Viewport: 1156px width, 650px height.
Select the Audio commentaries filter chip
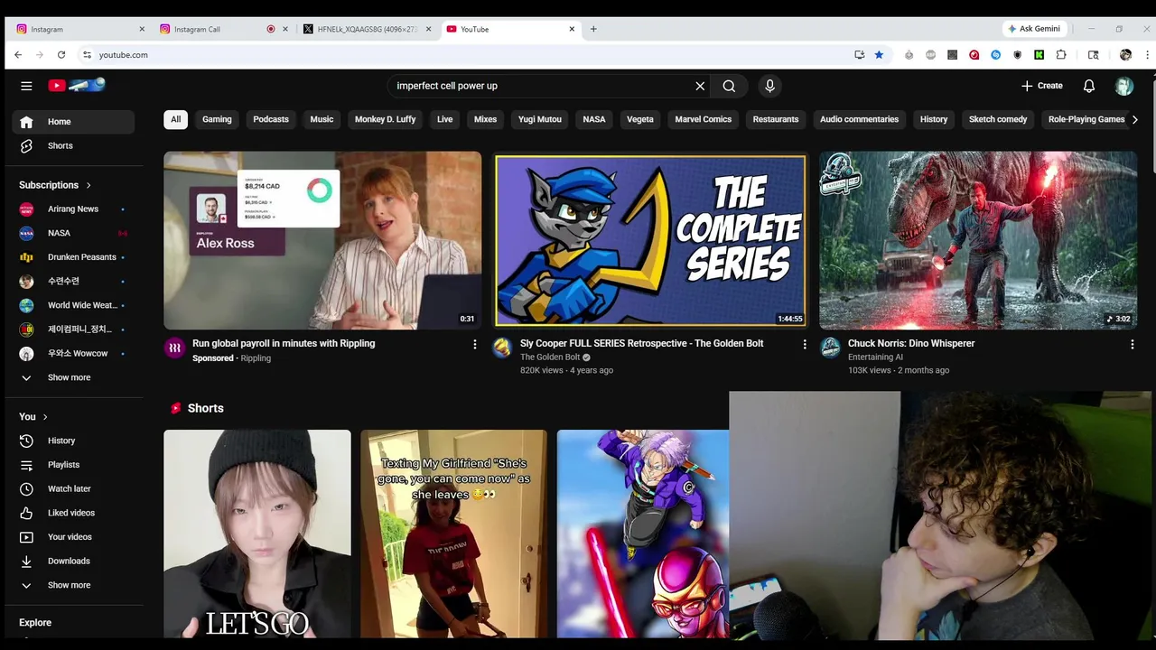[859, 119]
